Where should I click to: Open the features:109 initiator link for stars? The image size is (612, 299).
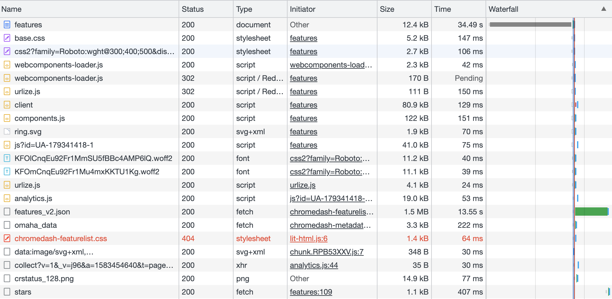(311, 292)
